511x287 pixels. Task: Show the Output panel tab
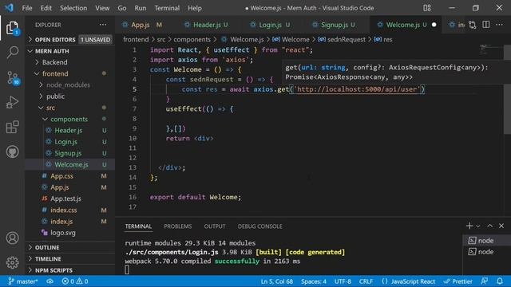(215, 226)
